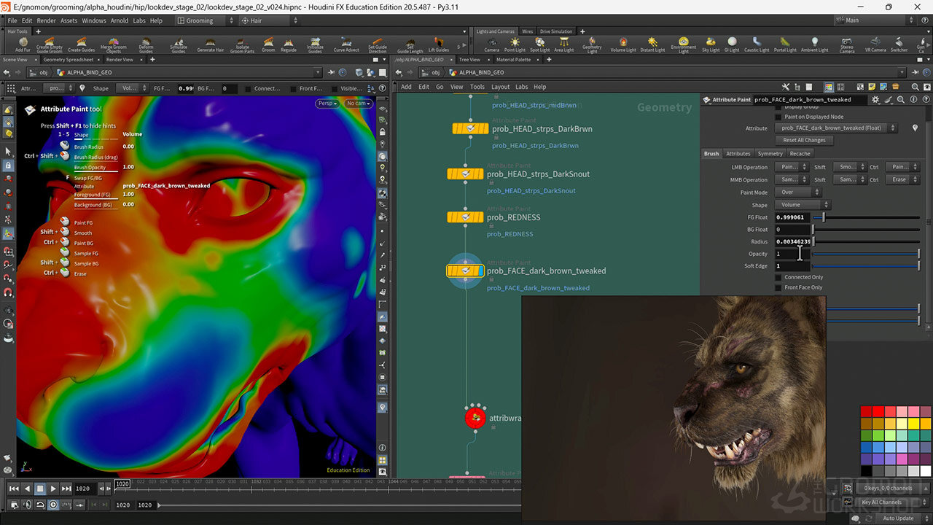
Task: Select the Generate Hair shelf tool
Action: 211,44
